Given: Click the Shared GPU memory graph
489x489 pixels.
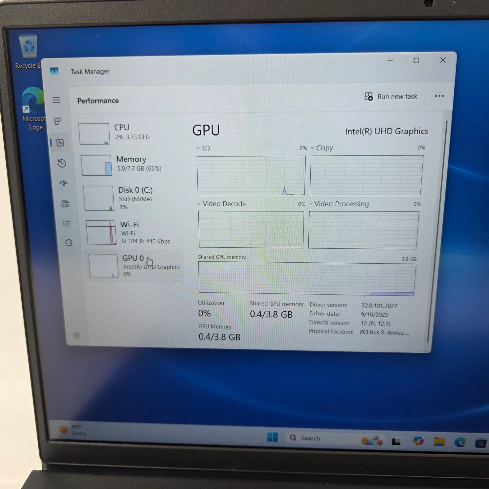Looking at the screenshot, I should click(x=307, y=279).
